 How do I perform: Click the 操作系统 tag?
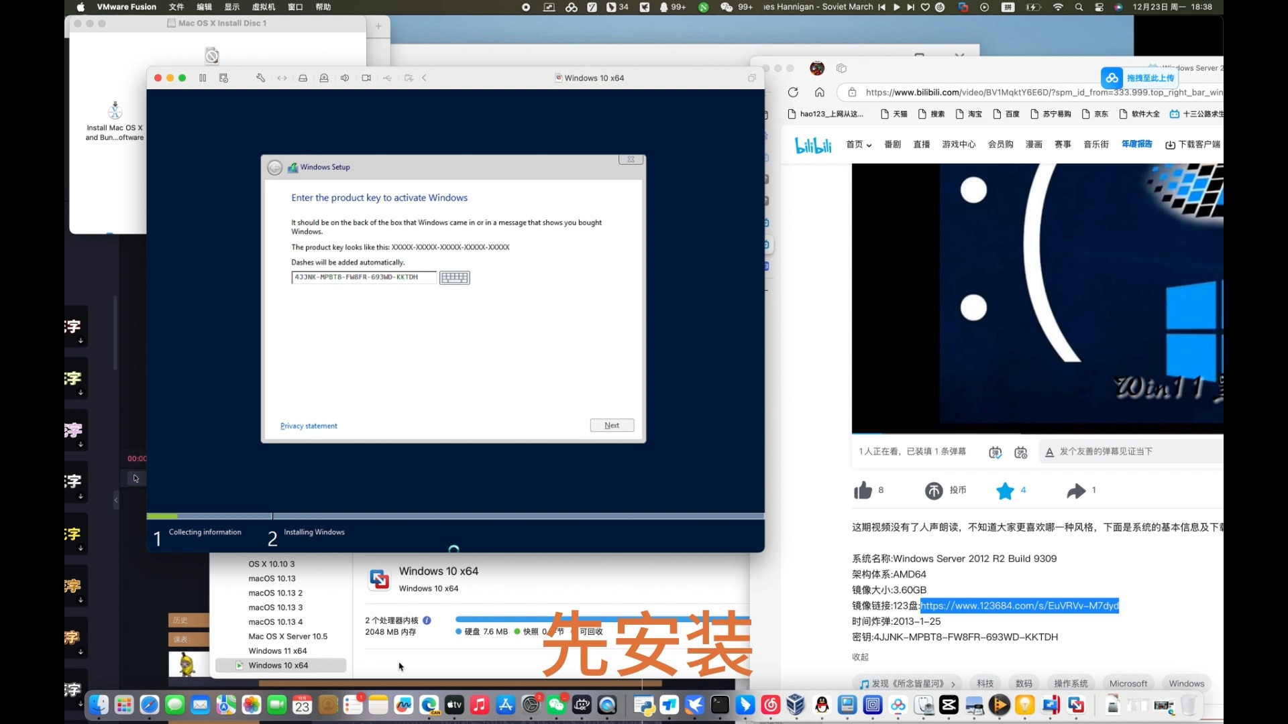click(x=1071, y=683)
